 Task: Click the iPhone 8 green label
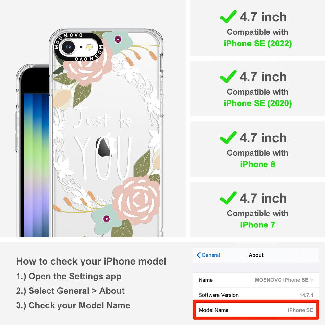[x=258, y=164]
